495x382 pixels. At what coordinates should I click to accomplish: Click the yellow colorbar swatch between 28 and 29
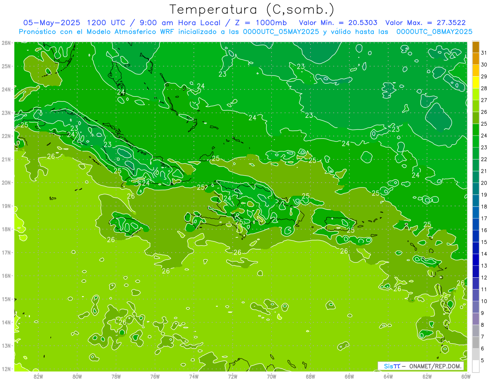[x=476, y=82]
